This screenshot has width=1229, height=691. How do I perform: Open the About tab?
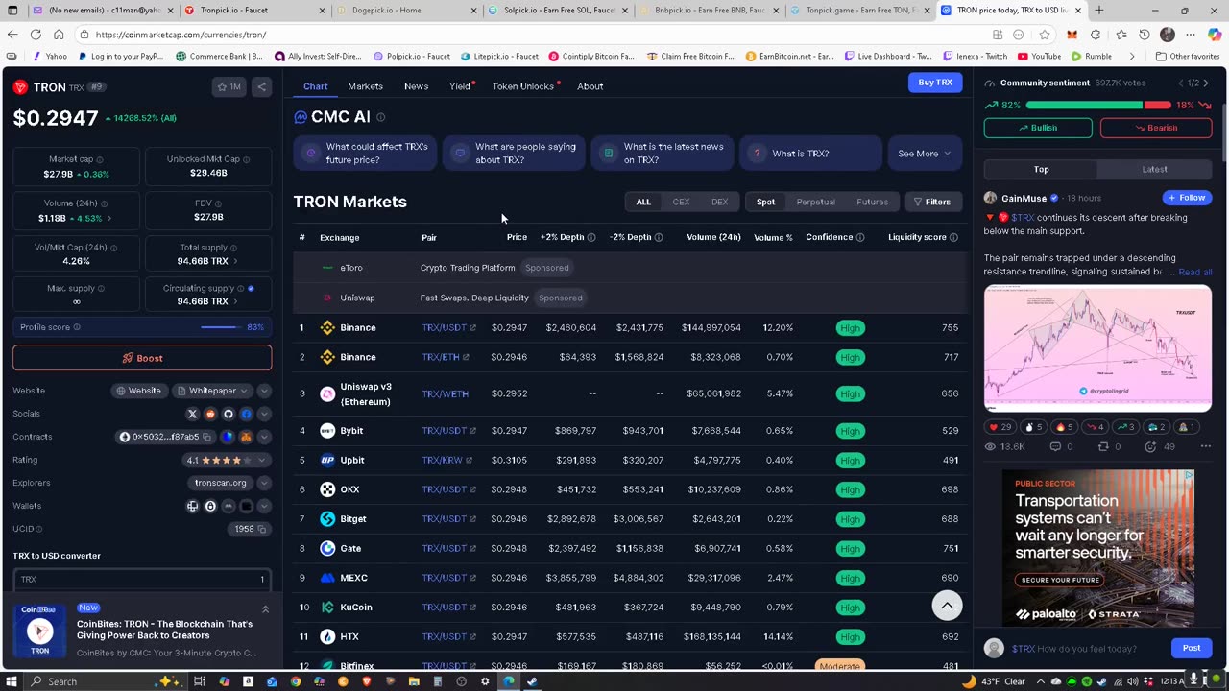click(590, 86)
